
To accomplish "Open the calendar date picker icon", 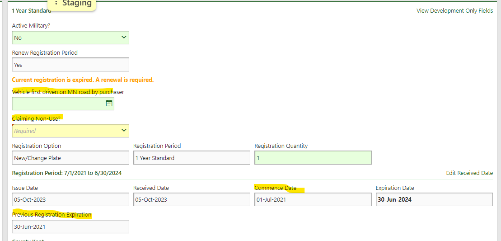I will click(109, 104).
